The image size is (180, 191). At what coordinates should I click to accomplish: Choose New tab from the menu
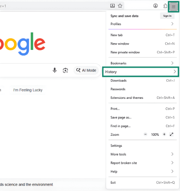[143, 35]
